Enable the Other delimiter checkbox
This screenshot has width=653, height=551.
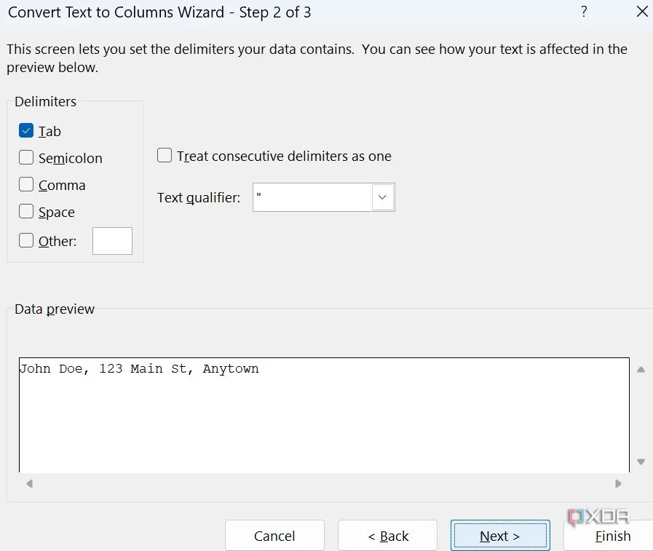26,241
